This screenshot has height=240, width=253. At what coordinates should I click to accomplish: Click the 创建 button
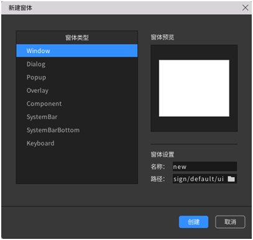pyautogui.click(x=193, y=222)
